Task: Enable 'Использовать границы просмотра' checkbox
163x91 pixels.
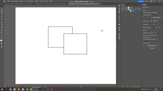Action: click(x=143, y=35)
